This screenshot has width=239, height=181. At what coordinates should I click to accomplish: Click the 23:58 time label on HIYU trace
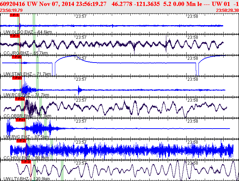(193, 142)
